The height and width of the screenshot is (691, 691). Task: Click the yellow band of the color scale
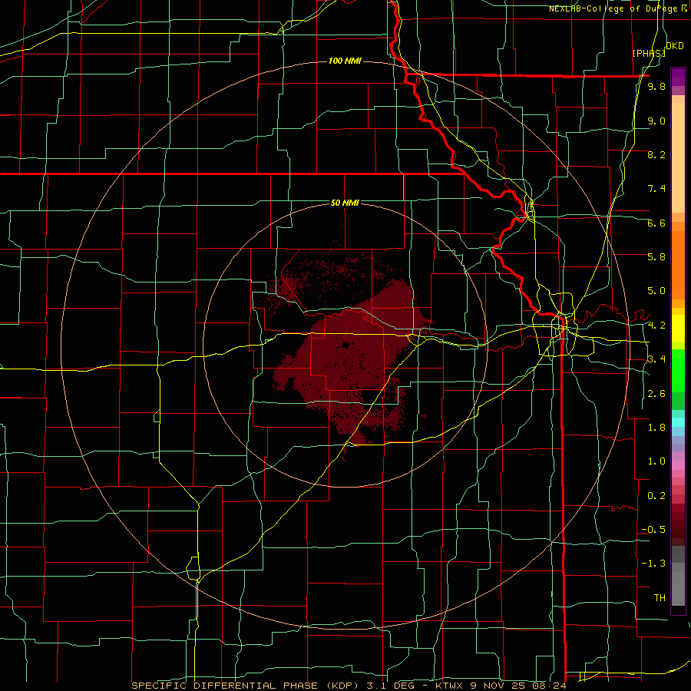point(678,329)
